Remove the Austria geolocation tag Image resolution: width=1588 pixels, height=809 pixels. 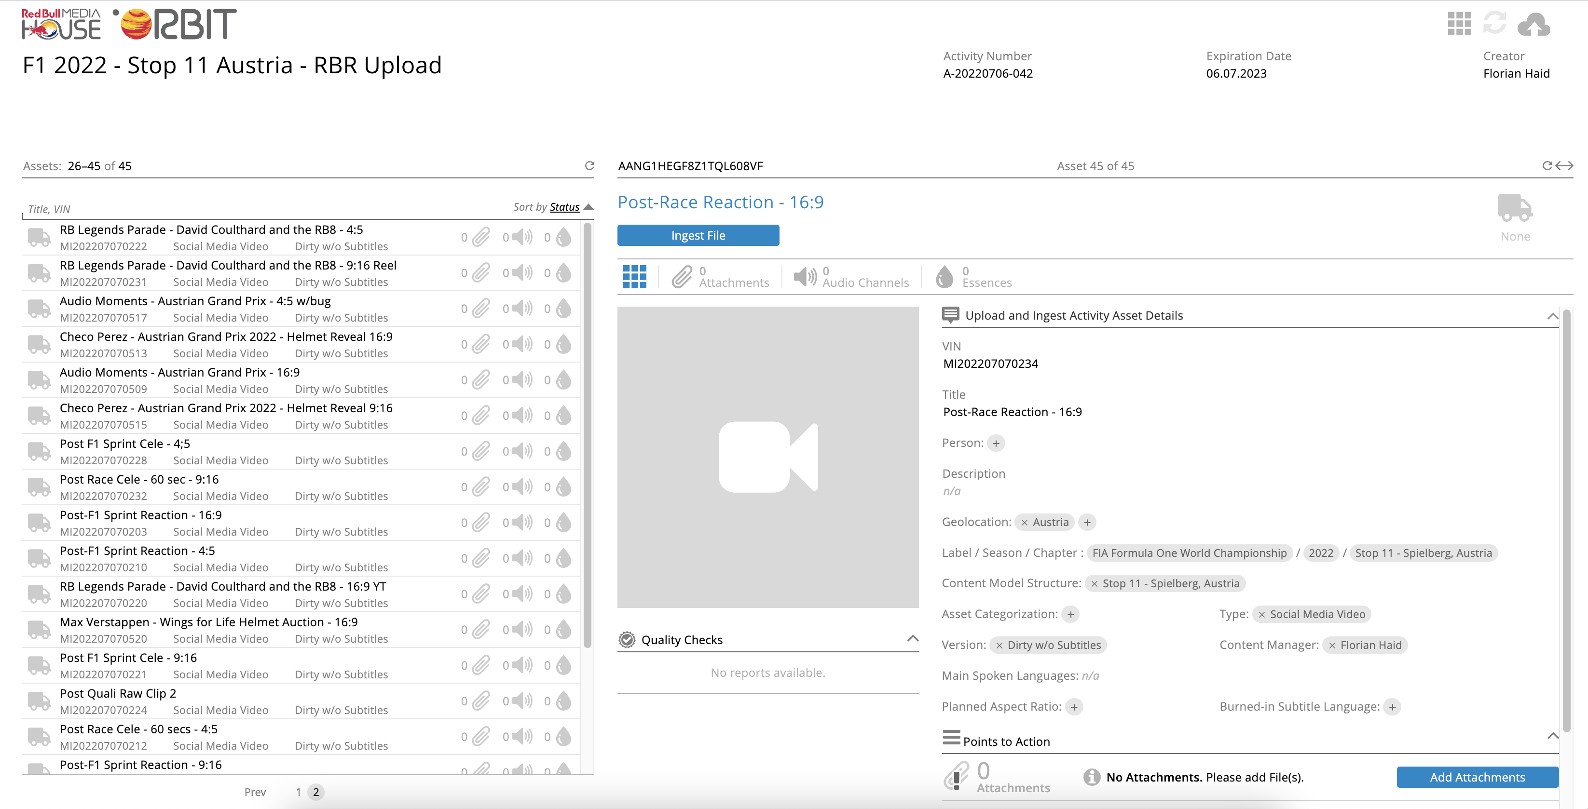coord(1024,523)
